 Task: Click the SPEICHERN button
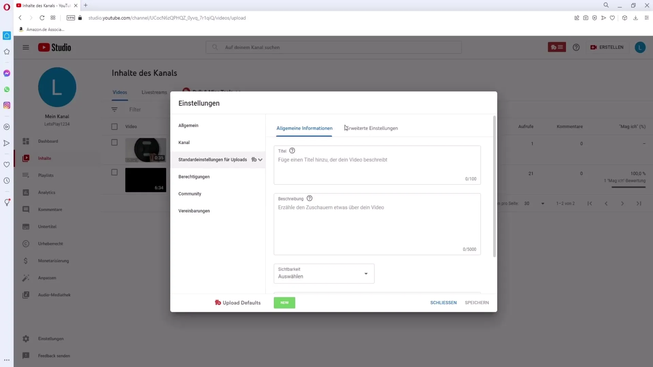coord(477,303)
